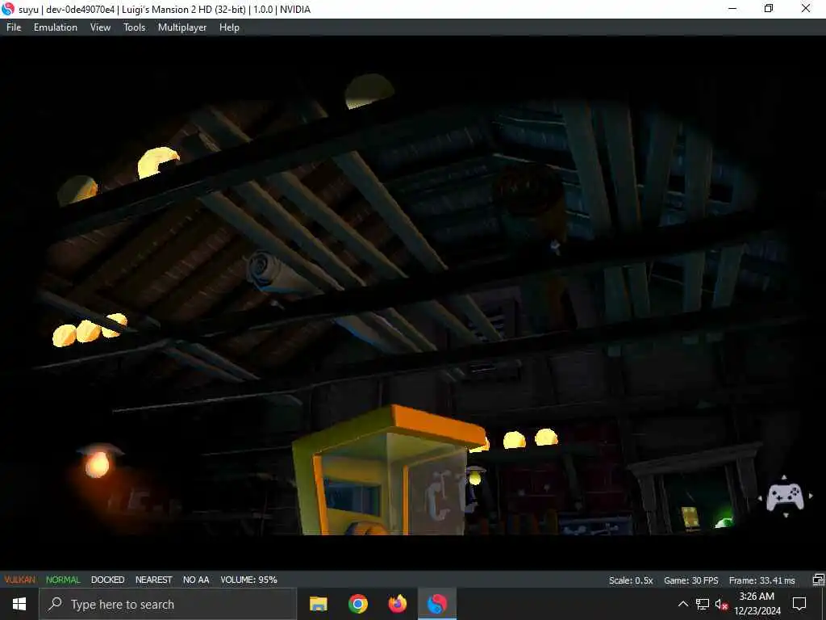Adjust the VOLUME: 95% status button
Image resolution: width=826 pixels, height=620 pixels.
click(x=248, y=580)
